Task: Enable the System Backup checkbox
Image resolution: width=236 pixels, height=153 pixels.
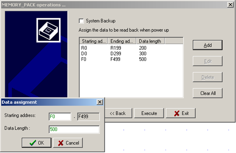Action: pyautogui.click(x=82, y=21)
